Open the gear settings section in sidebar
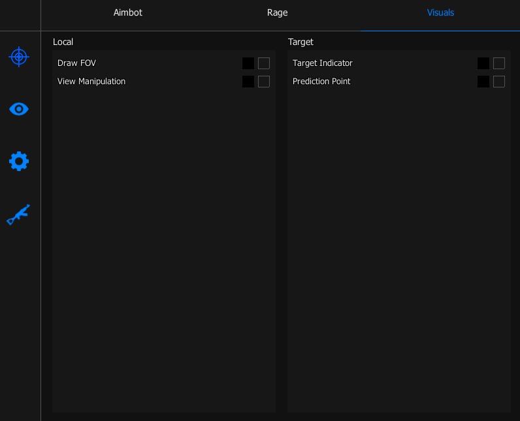Screen dimensions: 520x421 19,161
